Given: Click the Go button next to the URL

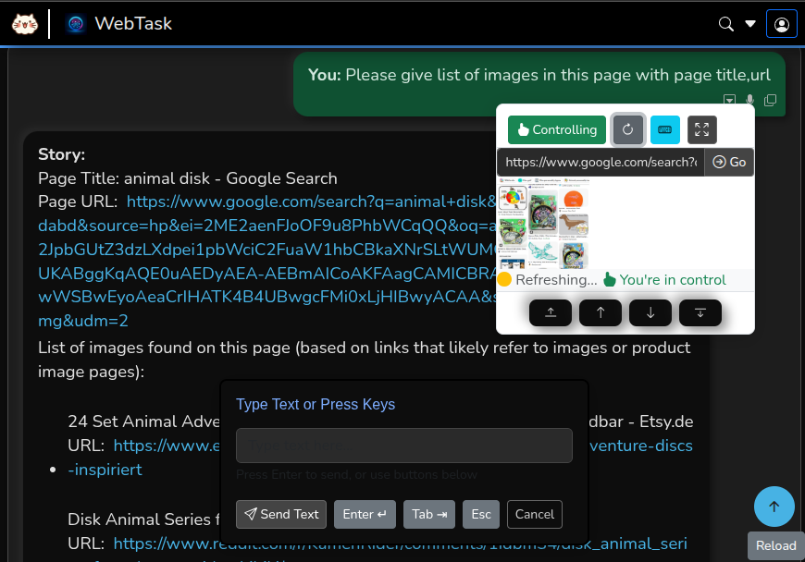Looking at the screenshot, I should coord(729,162).
